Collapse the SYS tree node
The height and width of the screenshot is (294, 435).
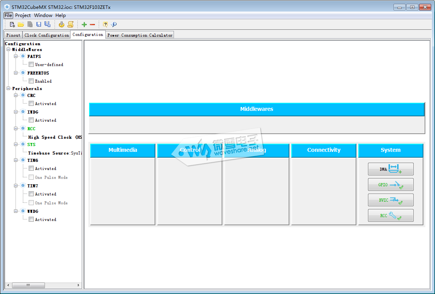[x=16, y=144]
